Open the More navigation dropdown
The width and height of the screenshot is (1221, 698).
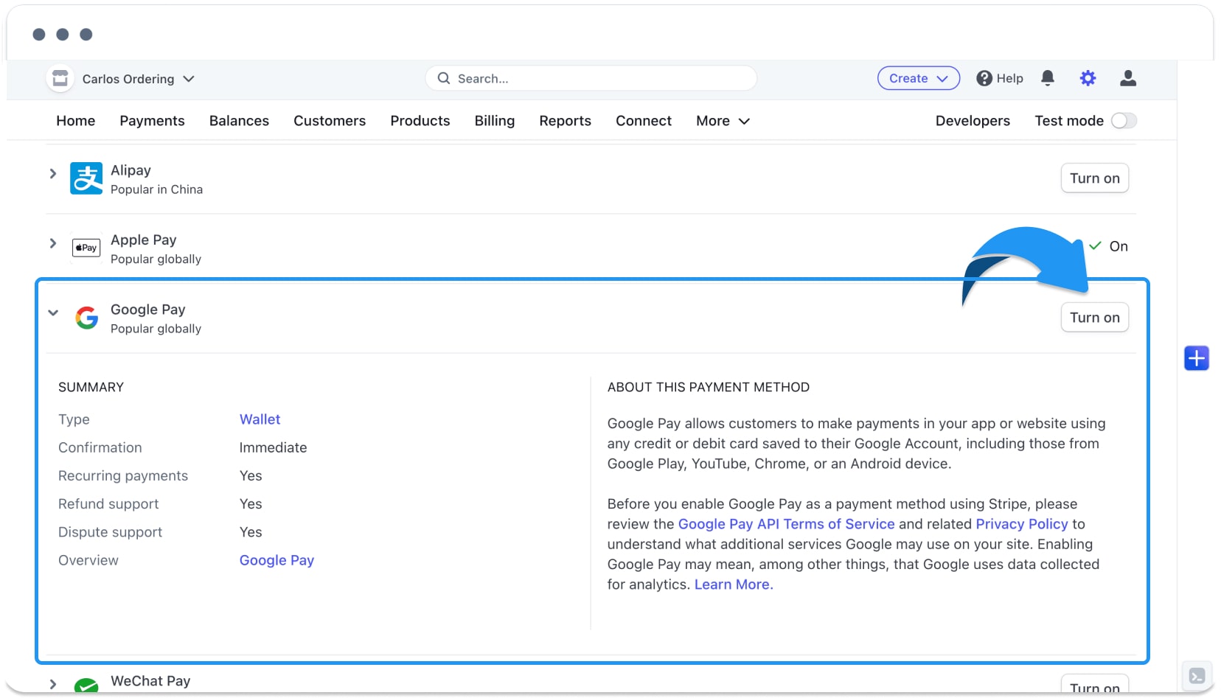723,121
